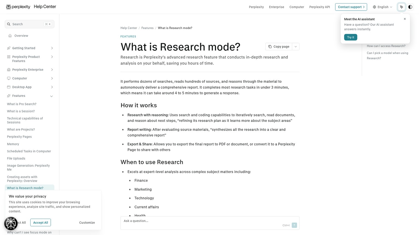Viewport: 419px width, 235px height.
Task: Expand the Perplexity Product Features section
Action: pyautogui.click(x=52, y=57)
